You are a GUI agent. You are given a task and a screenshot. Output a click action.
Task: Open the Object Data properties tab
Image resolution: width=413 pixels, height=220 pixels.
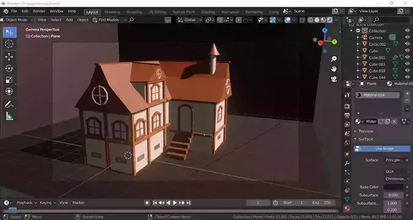347,199
